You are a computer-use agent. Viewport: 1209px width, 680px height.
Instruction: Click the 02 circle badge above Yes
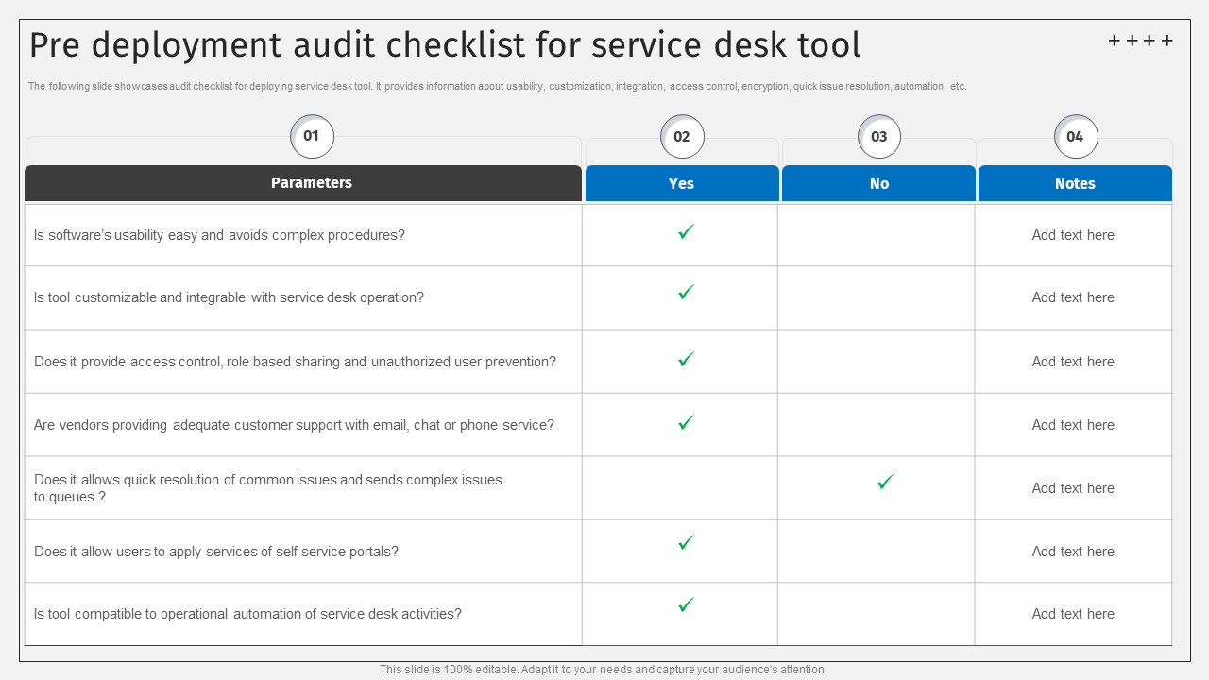pos(681,136)
